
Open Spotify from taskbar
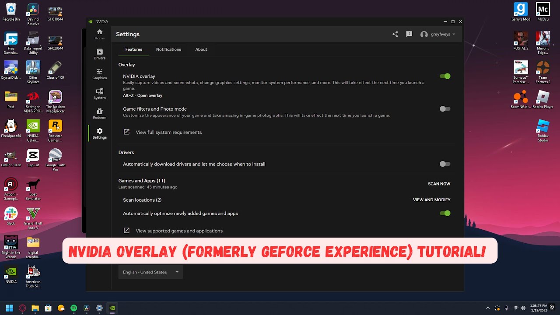click(73, 308)
